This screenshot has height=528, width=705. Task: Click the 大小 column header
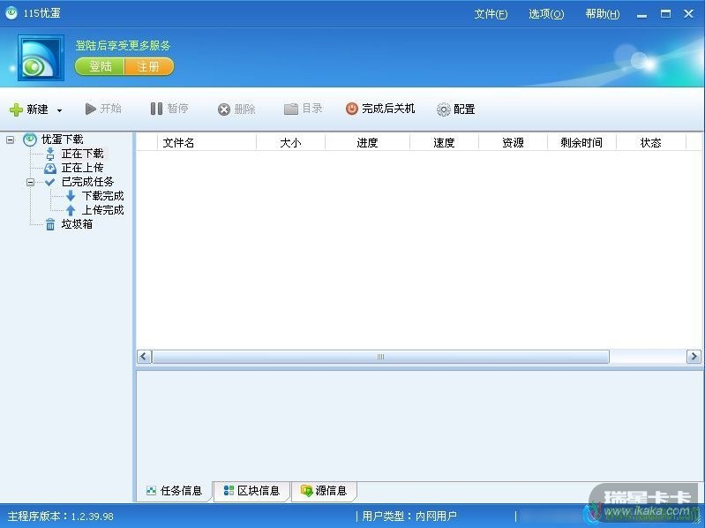[x=290, y=142]
